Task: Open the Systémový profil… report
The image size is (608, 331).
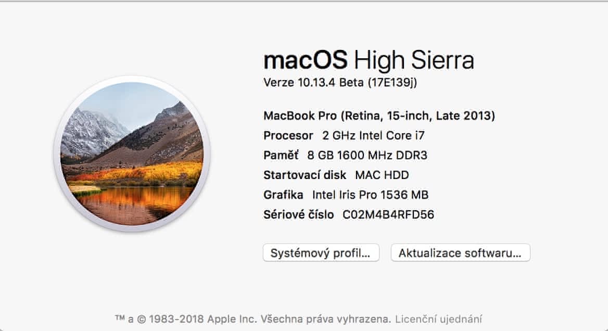Action: [x=321, y=253]
